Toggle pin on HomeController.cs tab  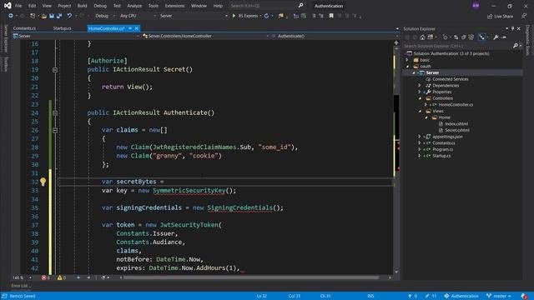point(130,28)
